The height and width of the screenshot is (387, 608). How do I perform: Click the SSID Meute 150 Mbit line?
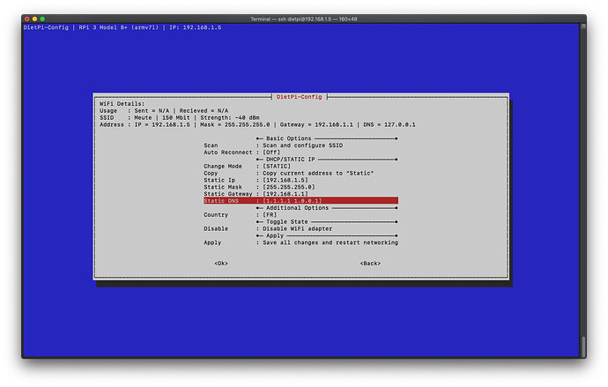[x=179, y=118]
